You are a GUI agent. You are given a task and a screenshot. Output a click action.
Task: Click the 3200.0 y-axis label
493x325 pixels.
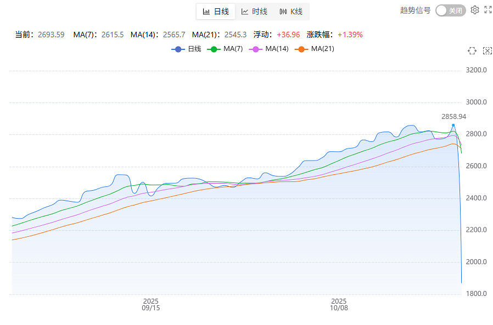[x=476, y=70]
